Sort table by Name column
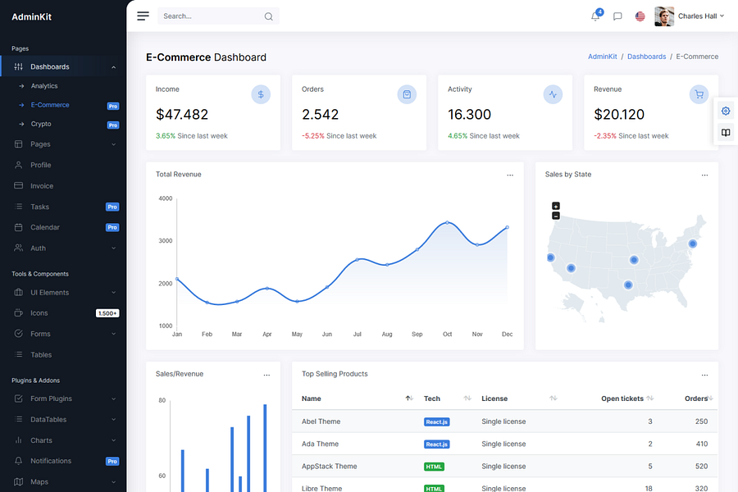This screenshot has height=492, width=738. 358,399
